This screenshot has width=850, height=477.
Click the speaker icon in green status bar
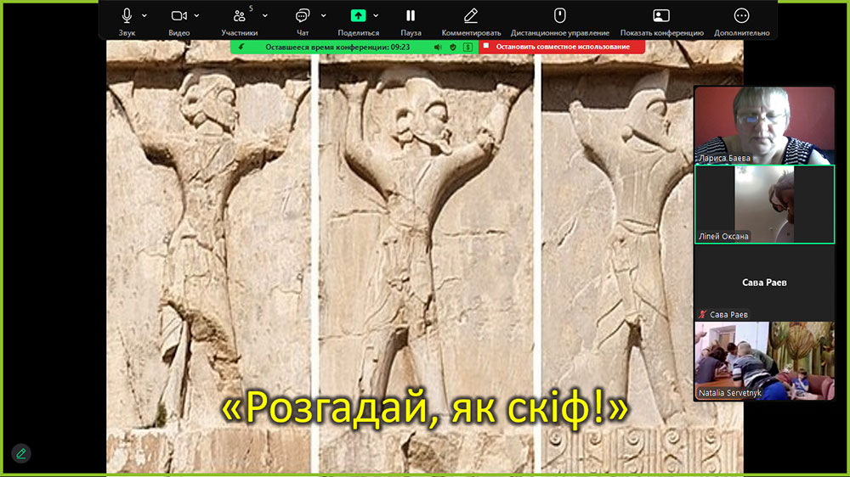438,48
